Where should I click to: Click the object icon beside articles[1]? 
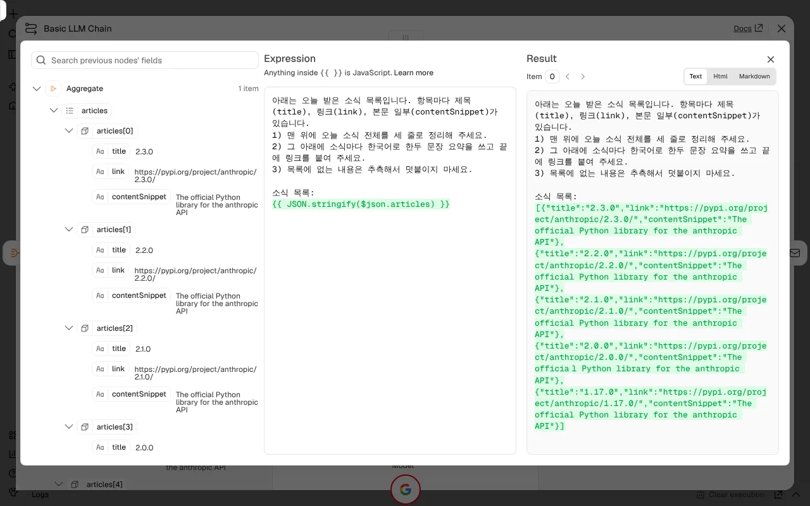[x=85, y=230]
